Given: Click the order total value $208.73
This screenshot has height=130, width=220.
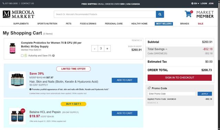Looking at the screenshot, I should [207, 70].
